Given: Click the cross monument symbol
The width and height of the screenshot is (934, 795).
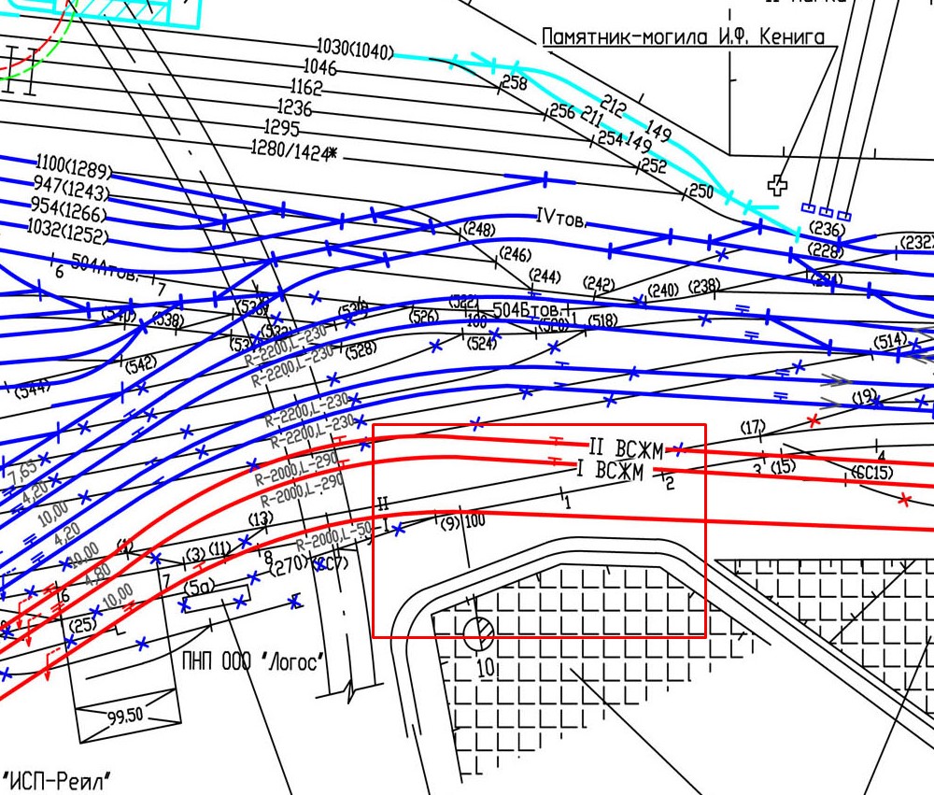Looking at the screenshot, I should click(x=777, y=184).
